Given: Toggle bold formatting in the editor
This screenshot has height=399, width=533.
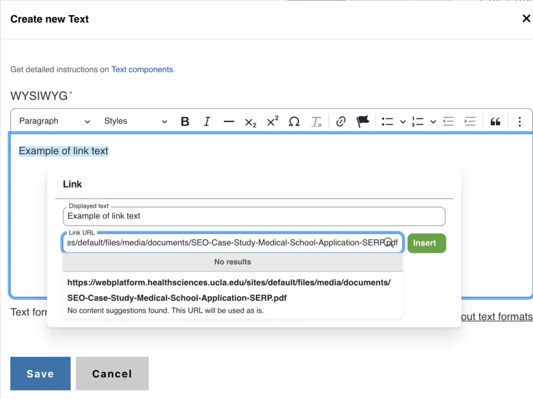Looking at the screenshot, I should pos(185,121).
